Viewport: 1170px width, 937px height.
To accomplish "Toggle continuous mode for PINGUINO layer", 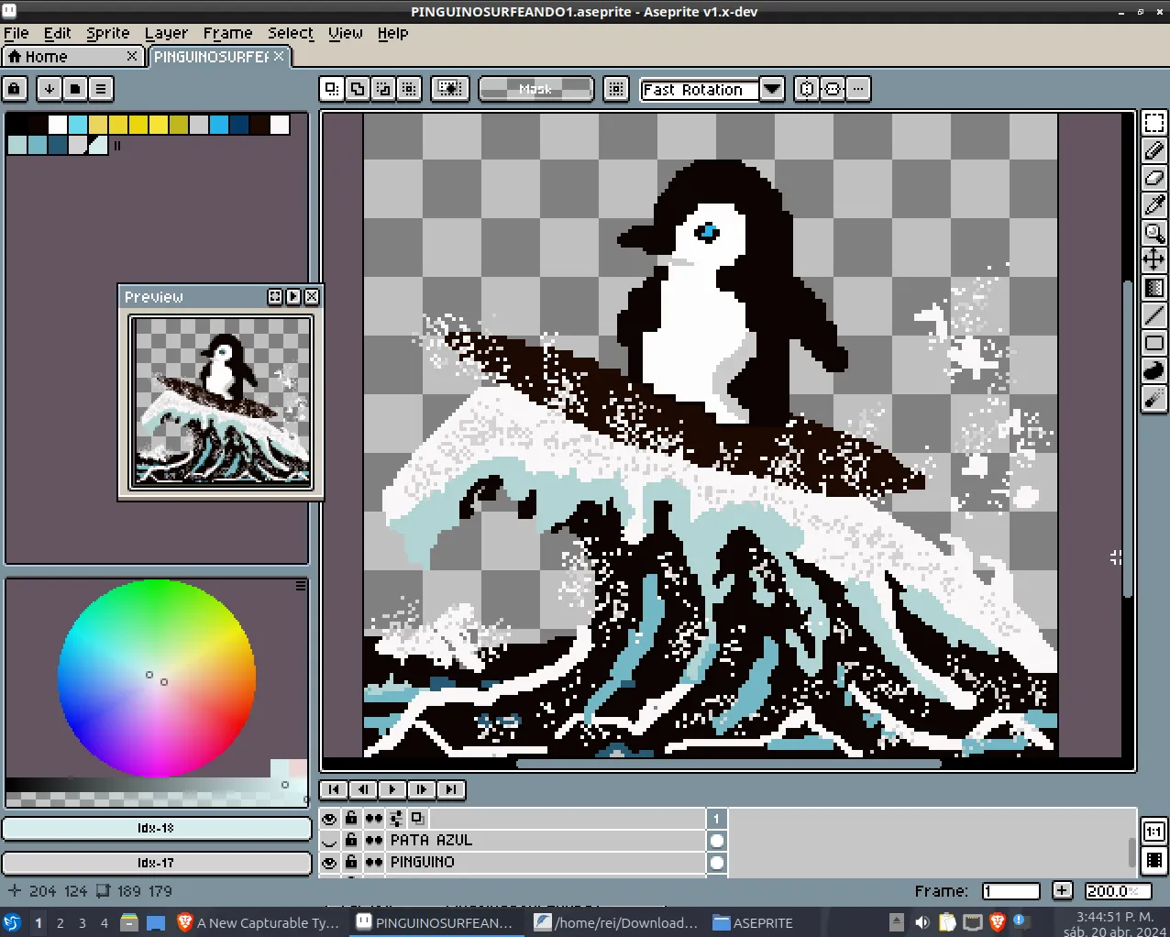I will click(x=373, y=862).
